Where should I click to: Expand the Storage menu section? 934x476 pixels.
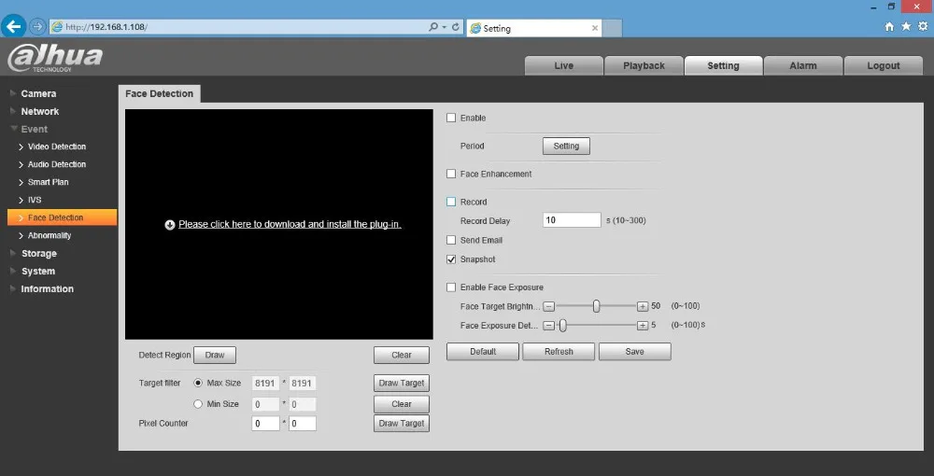(38, 254)
